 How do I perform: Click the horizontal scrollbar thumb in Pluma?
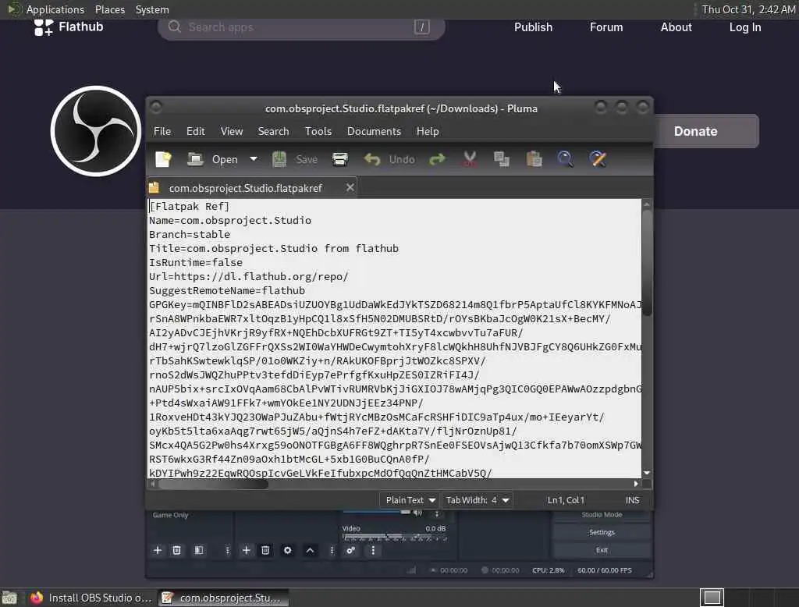click(x=213, y=484)
